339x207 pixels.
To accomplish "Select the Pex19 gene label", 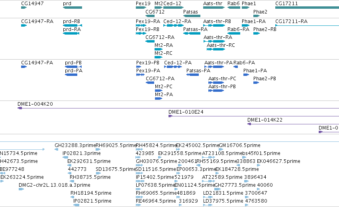I will 143,4.
